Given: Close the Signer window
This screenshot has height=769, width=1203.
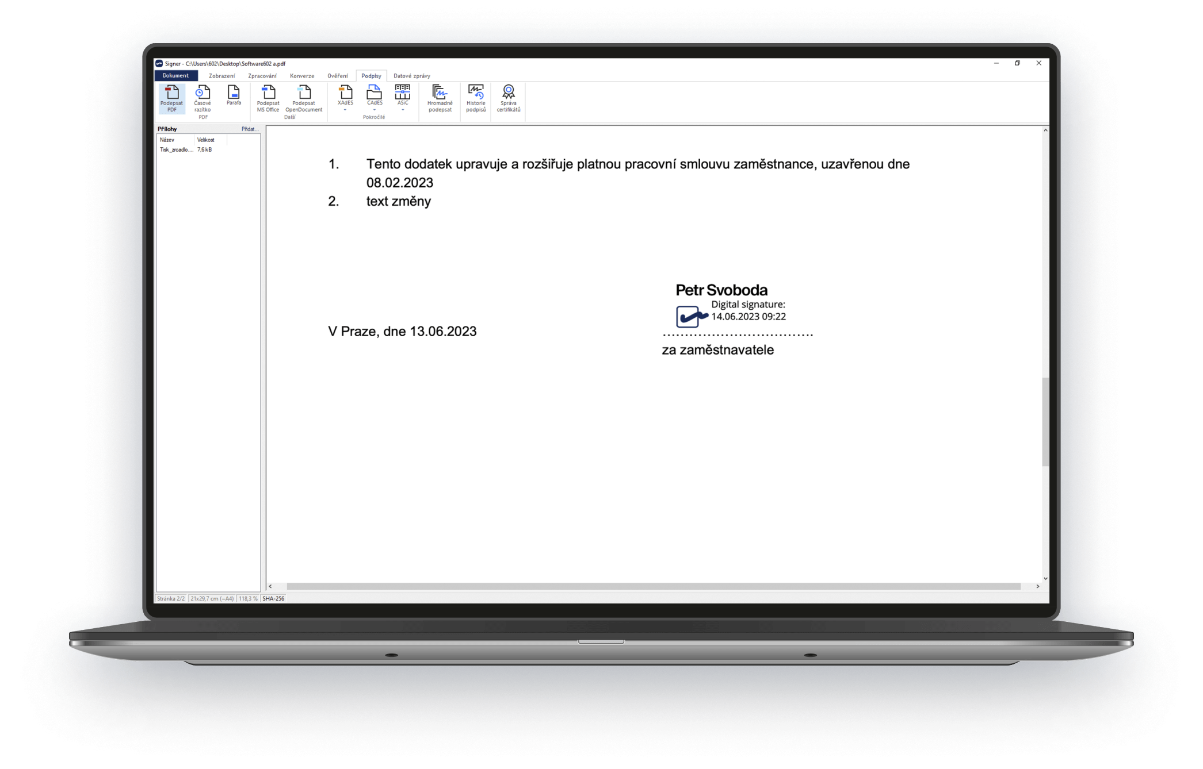Looking at the screenshot, I should click(1038, 63).
